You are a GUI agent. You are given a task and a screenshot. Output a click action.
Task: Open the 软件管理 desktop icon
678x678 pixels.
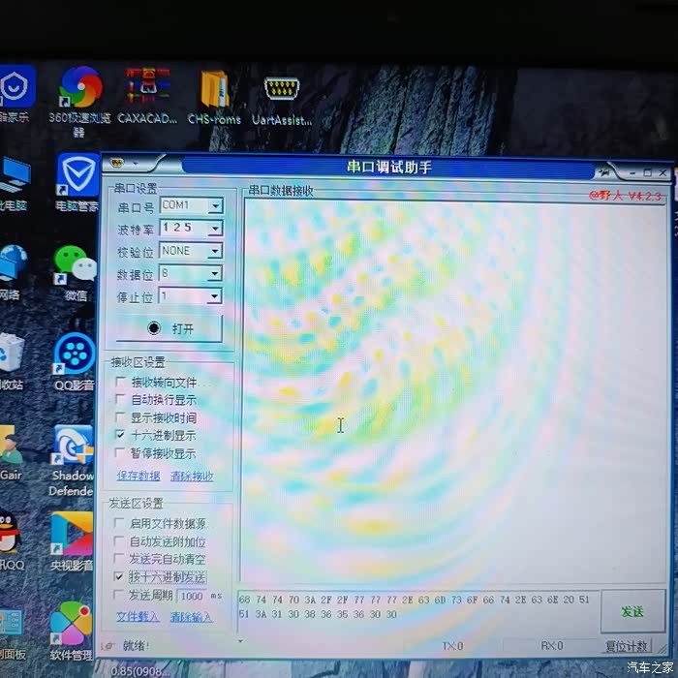click(x=71, y=625)
